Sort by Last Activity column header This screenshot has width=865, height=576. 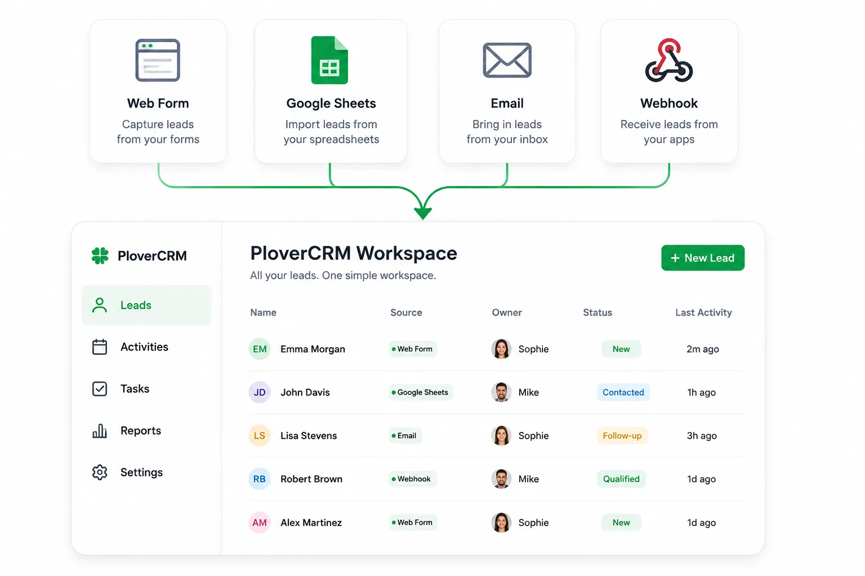pos(703,313)
